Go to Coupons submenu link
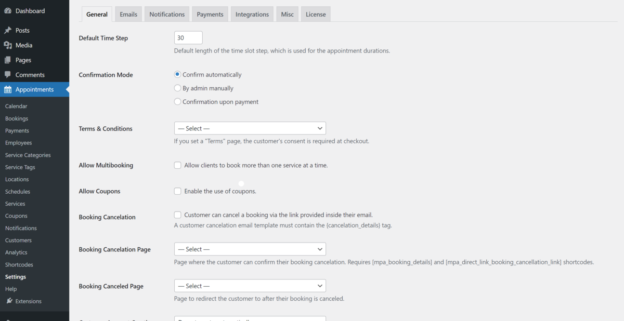Screen dimensions: 624x321 16,216
